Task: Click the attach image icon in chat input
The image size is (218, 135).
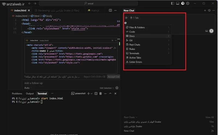Action: tap(206, 31)
